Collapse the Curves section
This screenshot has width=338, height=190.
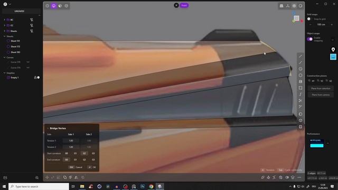click(5, 58)
